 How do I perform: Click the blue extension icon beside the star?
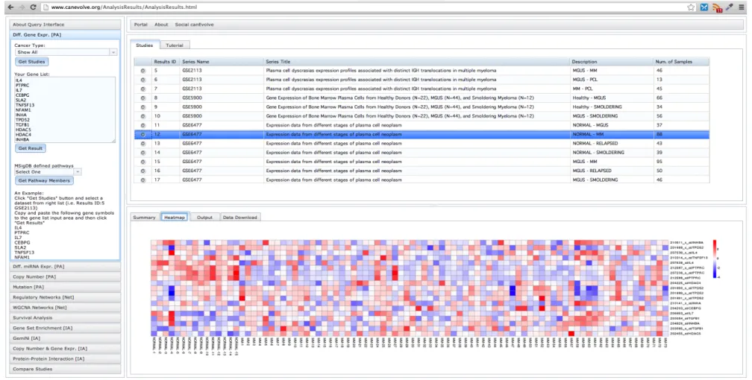click(704, 7)
